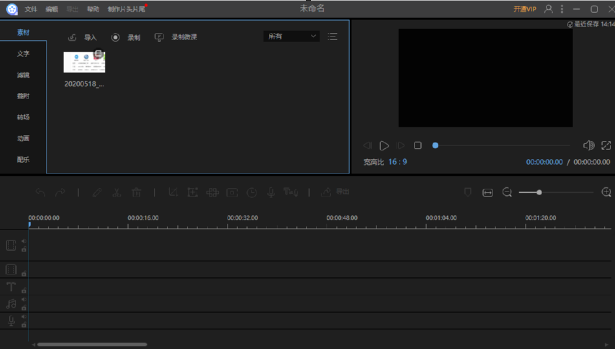This screenshot has height=349, width=615.
Task: Mute the main video track
Action: pyautogui.click(x=24, y=242)
